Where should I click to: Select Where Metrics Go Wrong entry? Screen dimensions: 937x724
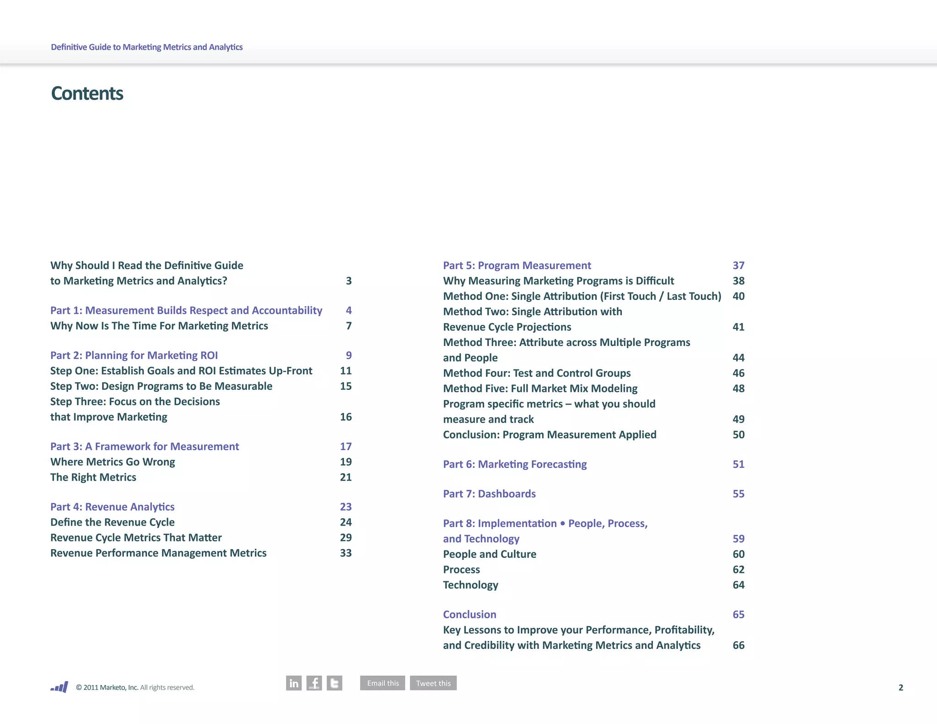113,462
